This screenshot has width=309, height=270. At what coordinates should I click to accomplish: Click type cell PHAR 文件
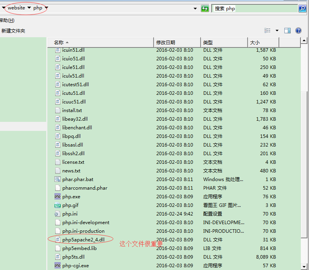click(x=215, y=188)
